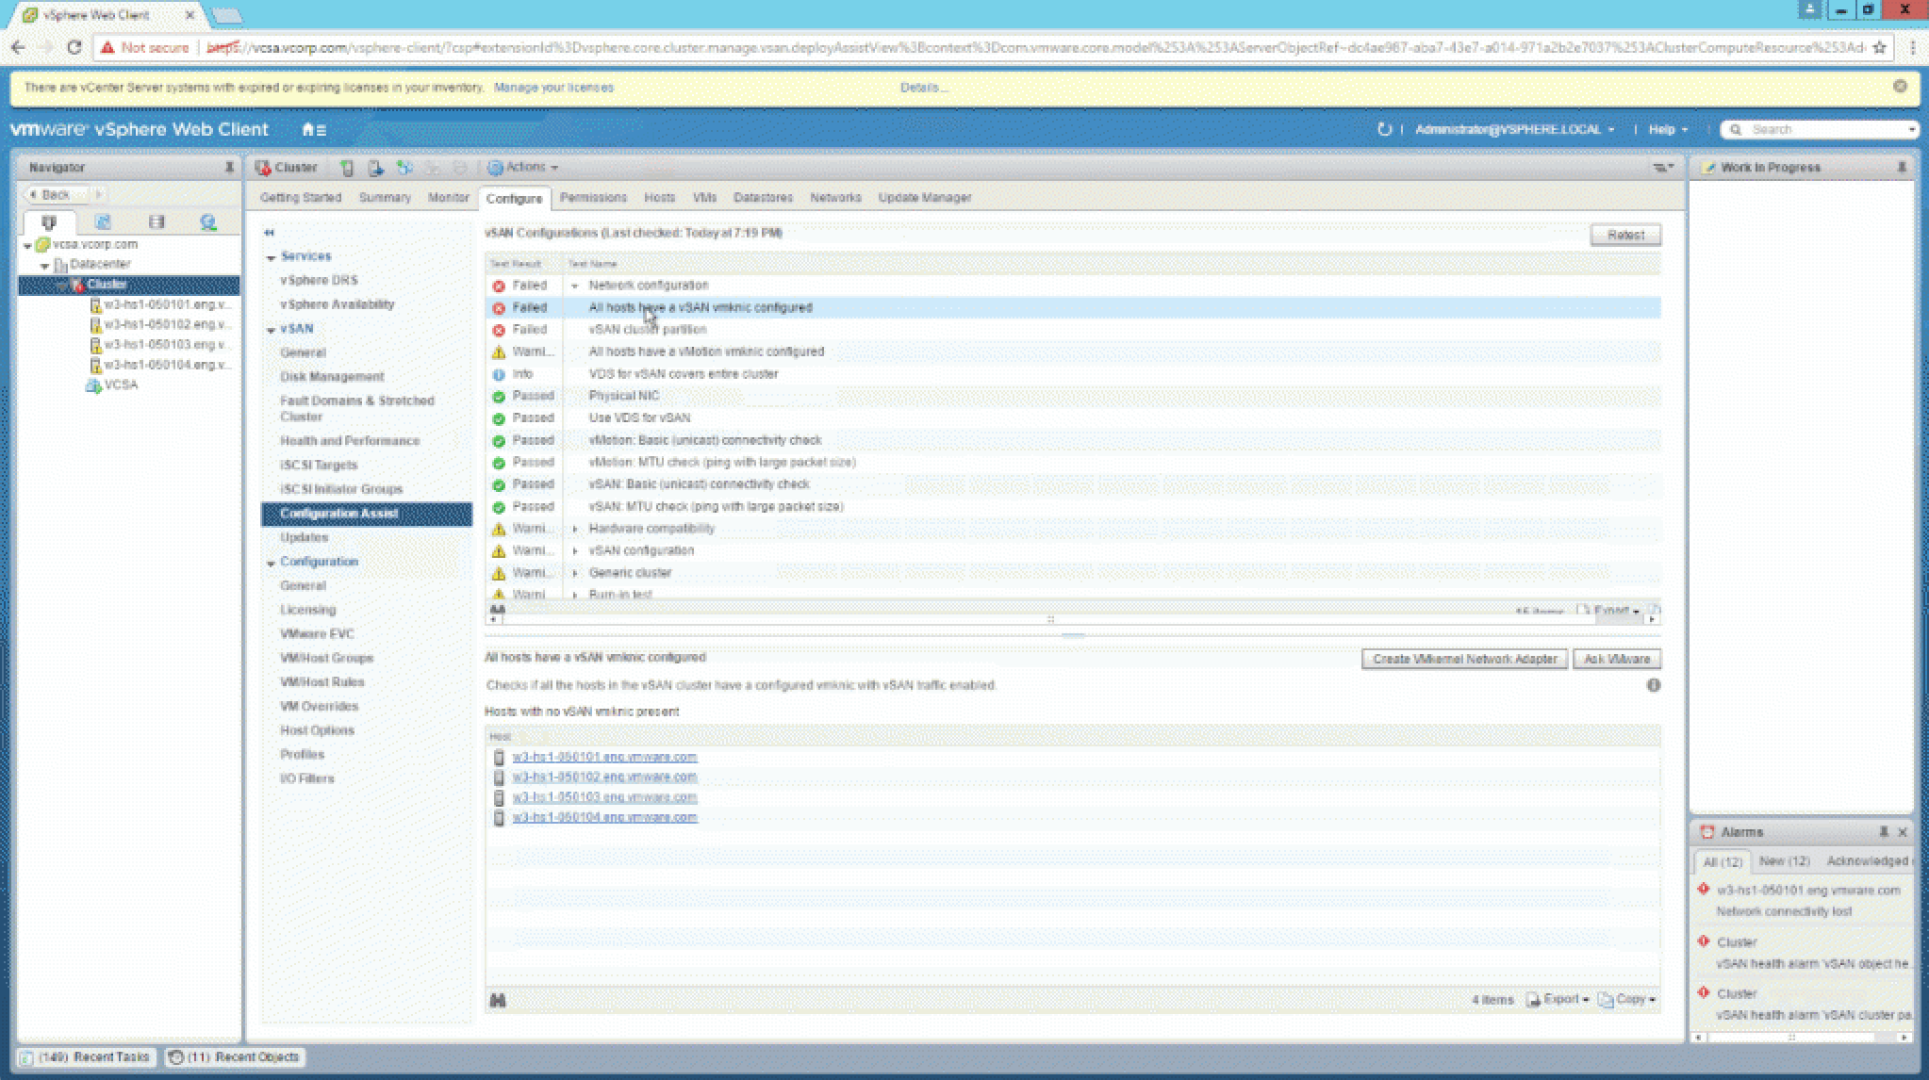1929x1080 pixels.
Task: Click the refresh icon in header
Action: click(1384, 129)
